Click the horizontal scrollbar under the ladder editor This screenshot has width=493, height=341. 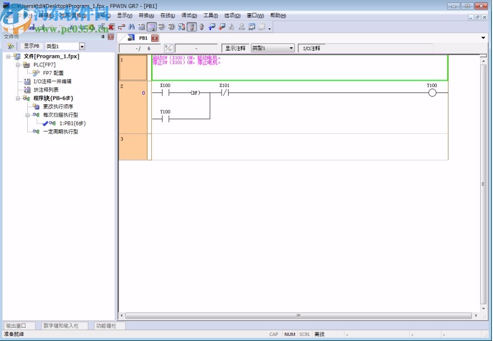coord(298,315)
